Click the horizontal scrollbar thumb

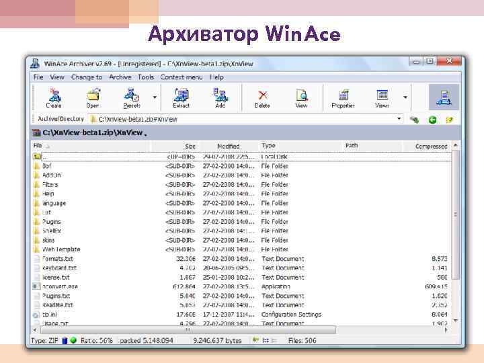click(x=188, y=329)
